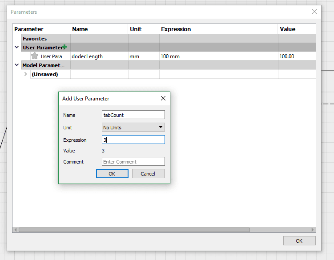
Task: Favorite the dodecLength parameter star icon
Action: click(35, 56)
